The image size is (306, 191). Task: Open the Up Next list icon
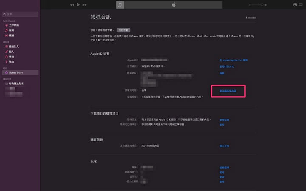(301, 5)
